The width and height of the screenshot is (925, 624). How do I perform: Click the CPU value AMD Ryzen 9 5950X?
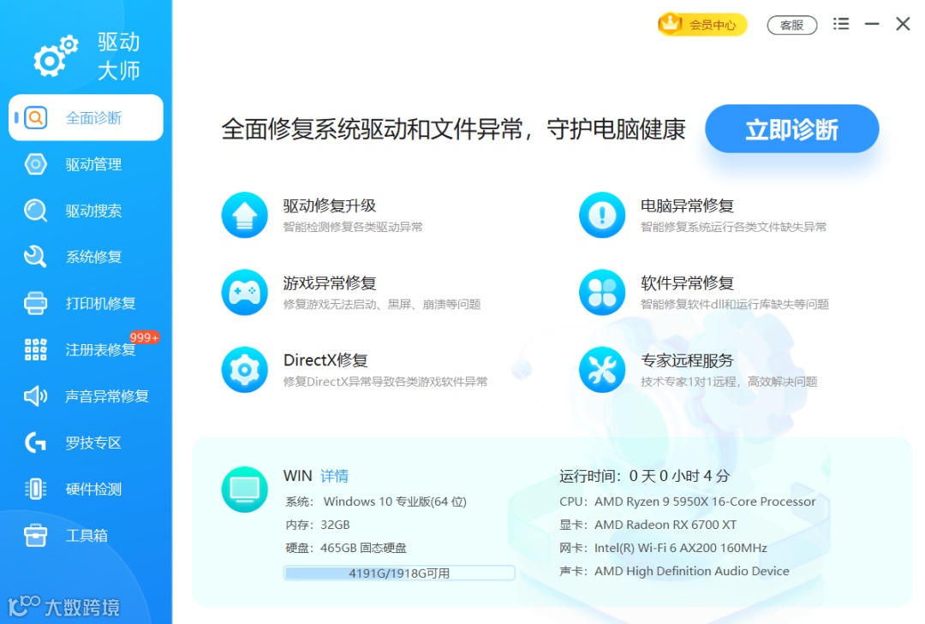tap(705, 502)
